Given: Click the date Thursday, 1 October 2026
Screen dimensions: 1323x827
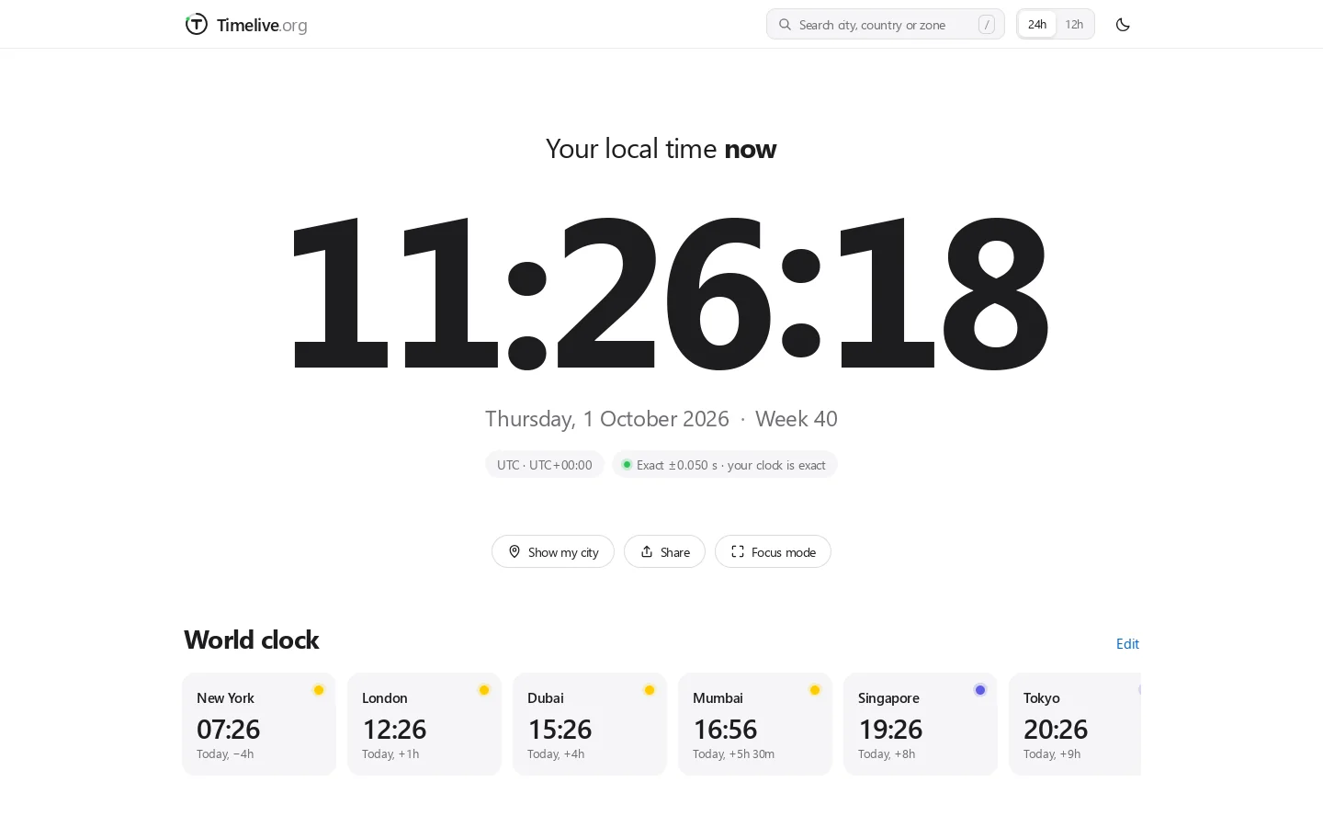Looking at the screenshot, I should point(607,419).
